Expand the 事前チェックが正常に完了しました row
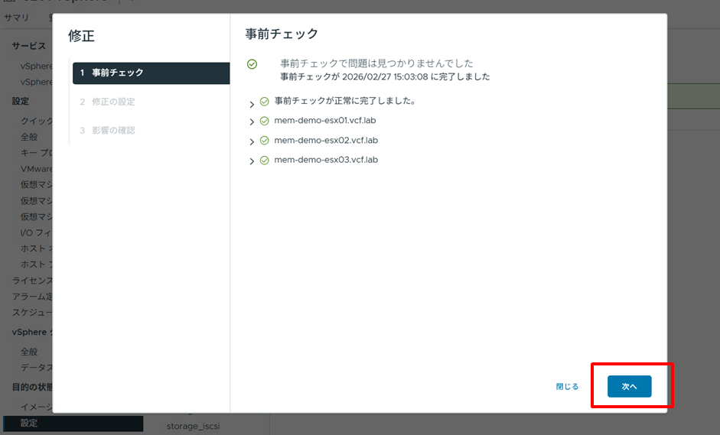Viewport: 720px width, 435px height. [252, 103]
